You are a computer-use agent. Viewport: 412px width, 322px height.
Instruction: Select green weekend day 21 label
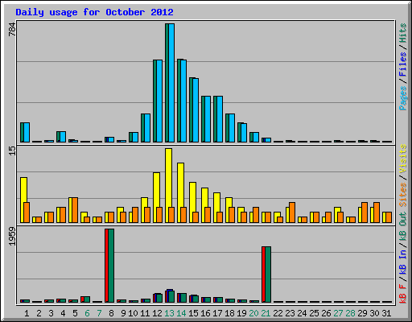pyautogui.click(x=266, y=313)
